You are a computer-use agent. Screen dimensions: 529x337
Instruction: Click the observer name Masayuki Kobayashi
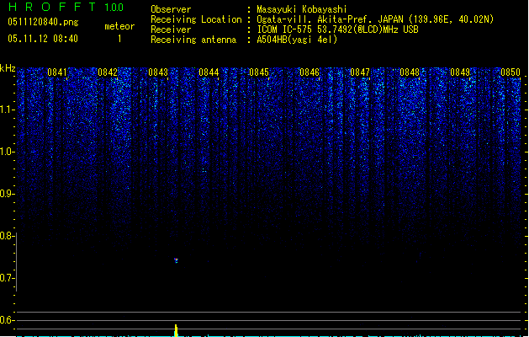coord(302,9)
